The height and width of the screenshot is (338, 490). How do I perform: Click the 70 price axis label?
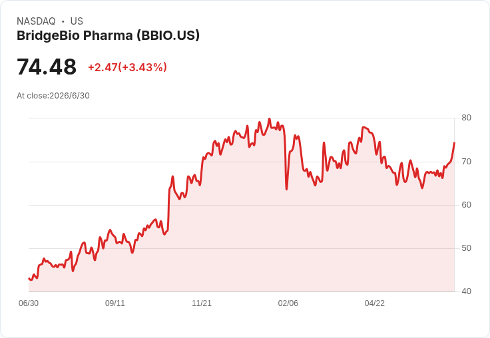point(466,162)
